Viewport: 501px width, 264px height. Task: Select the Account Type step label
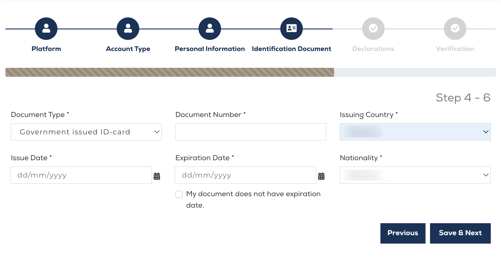coord(128,49)
